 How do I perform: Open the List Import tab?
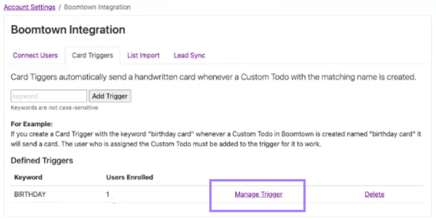143,55
